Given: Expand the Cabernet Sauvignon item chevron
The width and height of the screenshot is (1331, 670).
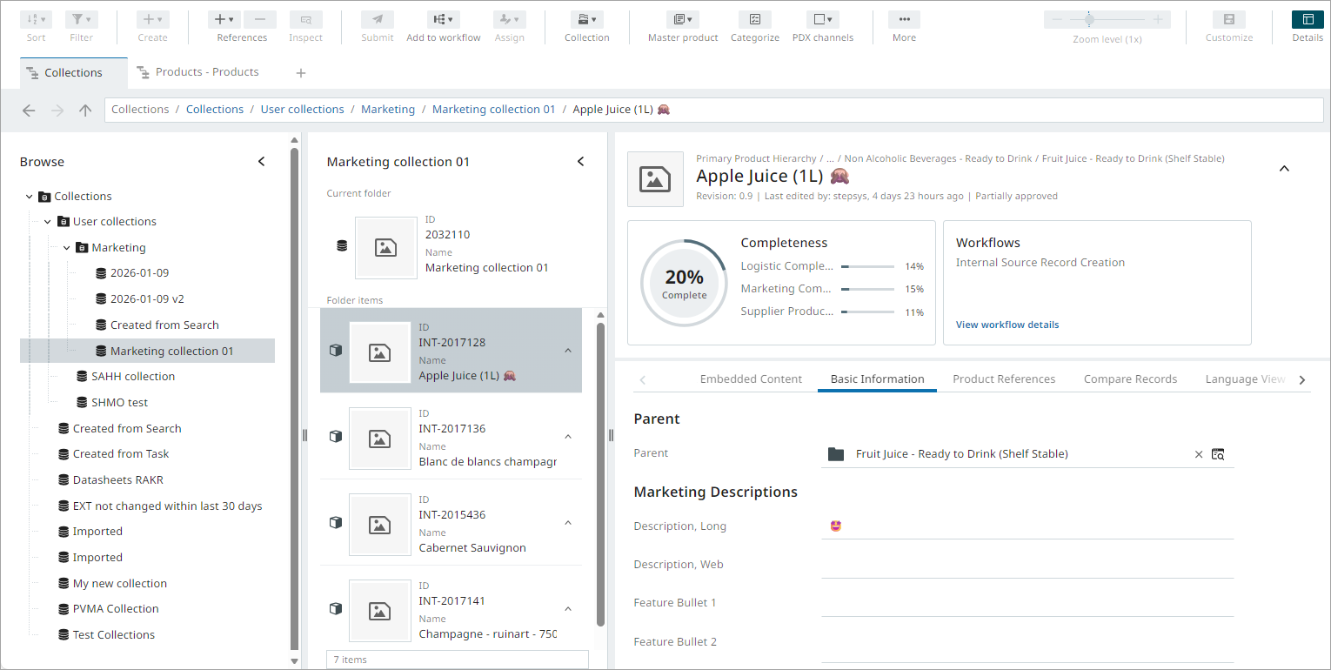Looking at the screenshot, I should [568, 523].
